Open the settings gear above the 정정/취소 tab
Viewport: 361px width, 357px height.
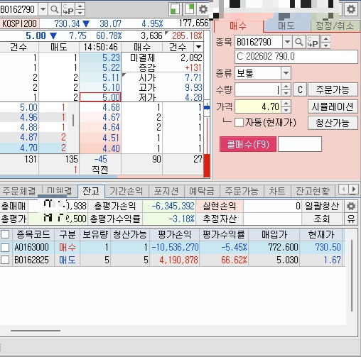[x=351, y=9]
